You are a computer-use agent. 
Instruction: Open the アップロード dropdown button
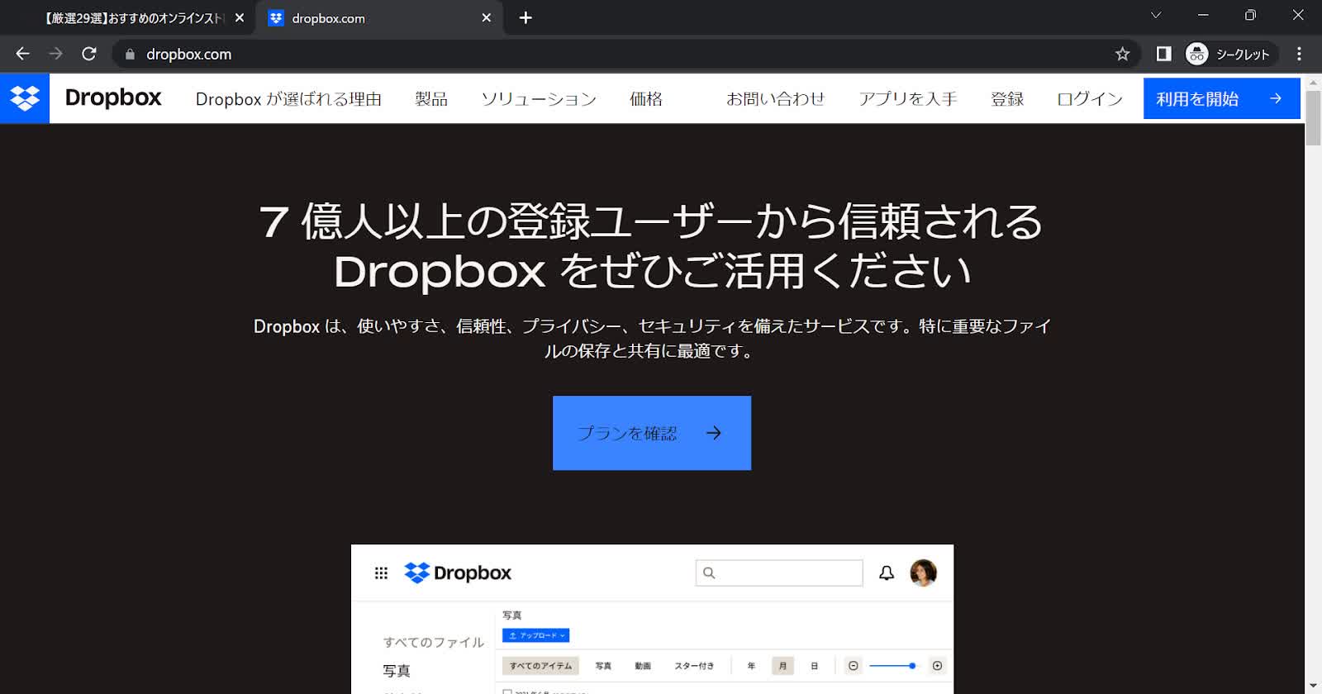[x=535, y=635]
